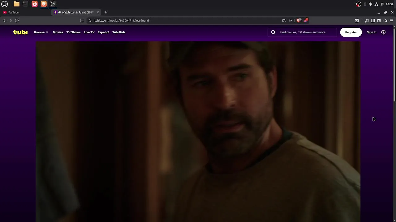Click the cast/install icon in address bar

pyautogui.click(x=284, y=20)
